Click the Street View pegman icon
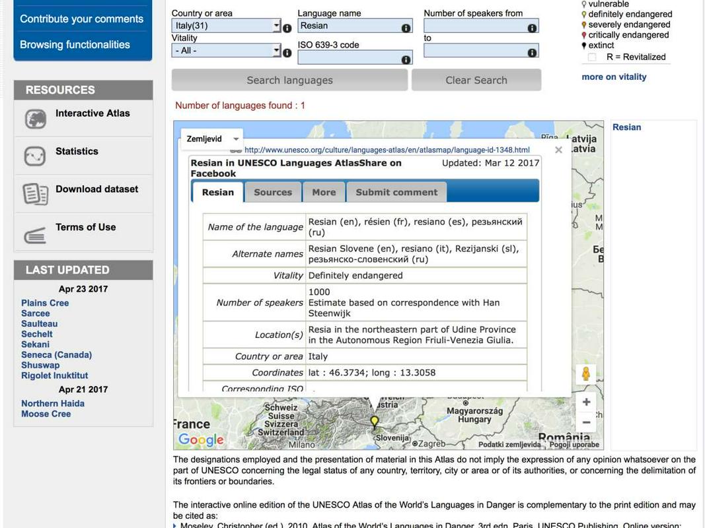Screen dimensions: 705x528 (x=586, y=374)
